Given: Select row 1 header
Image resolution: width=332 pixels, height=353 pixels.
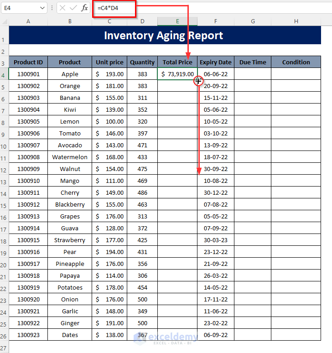Looking at the screenshot, I should [4, 35].
